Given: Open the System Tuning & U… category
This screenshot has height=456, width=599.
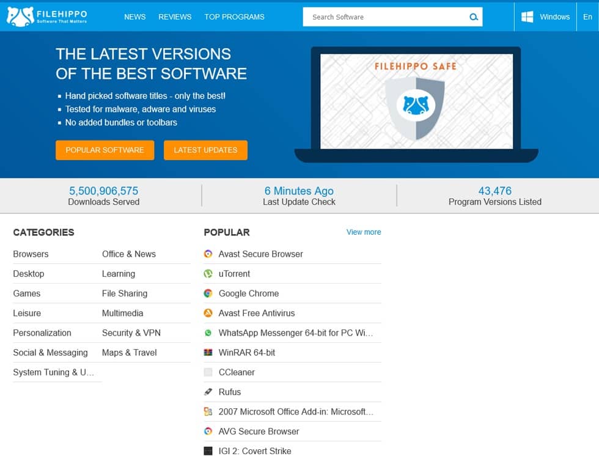Looking at the screenshot, I should pos(54,372).
